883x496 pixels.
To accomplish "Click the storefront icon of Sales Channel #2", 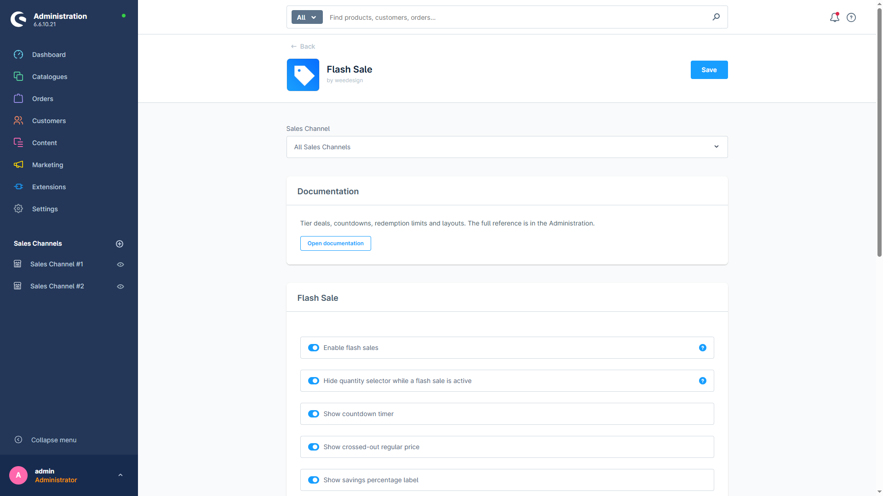I will click(17, 286).
